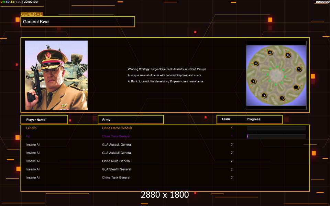The image size is (330, 206).
Task: Pick start position 3 on the minimap
Action: [264, 95]
